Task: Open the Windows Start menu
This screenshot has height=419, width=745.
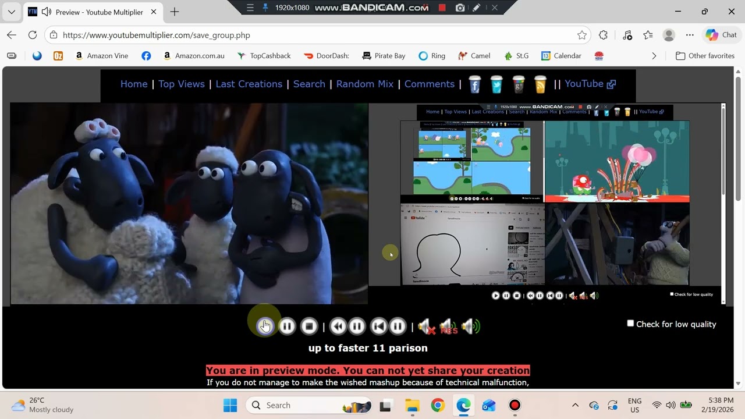Action: point(230,405)
